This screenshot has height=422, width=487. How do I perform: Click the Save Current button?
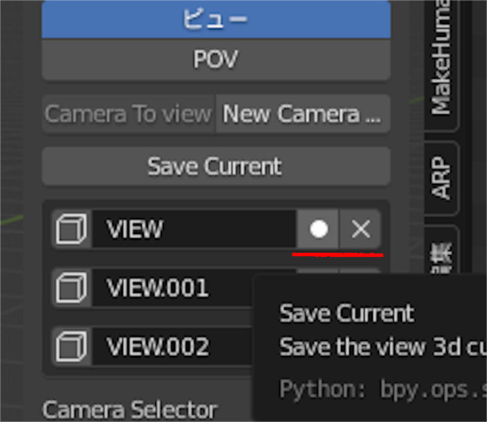pyautogui.click(x=216, y=166)
